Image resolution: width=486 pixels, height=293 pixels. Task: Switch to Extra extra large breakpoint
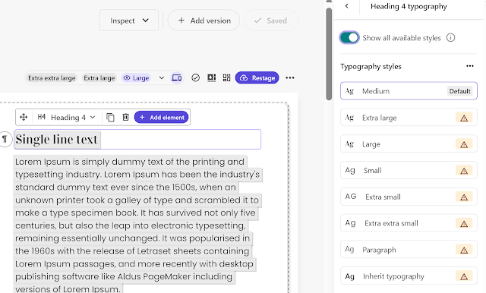click(x=52, y=77)
